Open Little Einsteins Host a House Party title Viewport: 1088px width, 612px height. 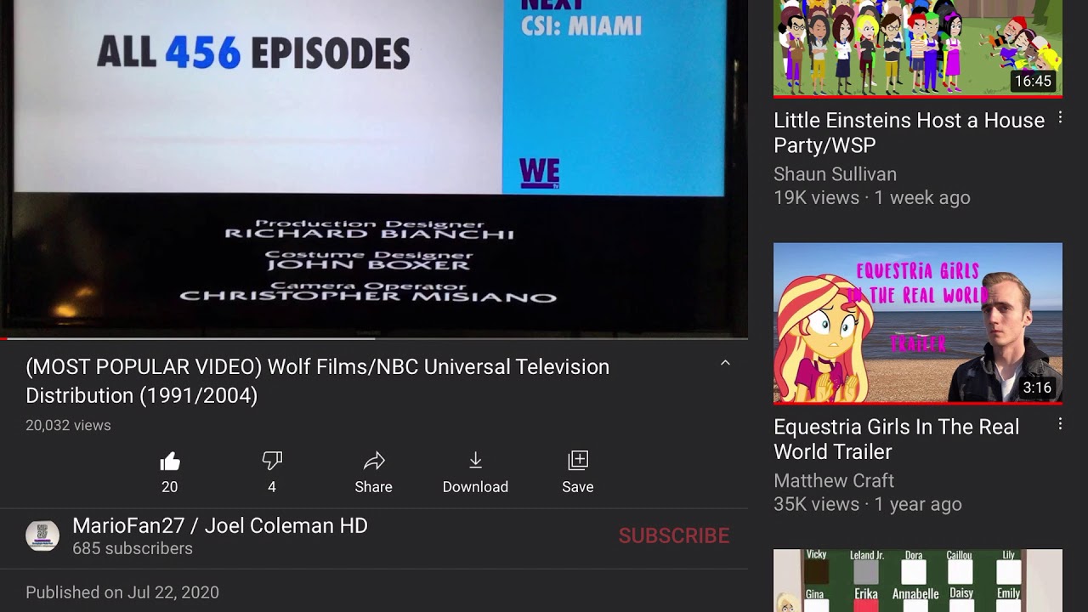pyautogui.click(x=909, y=133)
